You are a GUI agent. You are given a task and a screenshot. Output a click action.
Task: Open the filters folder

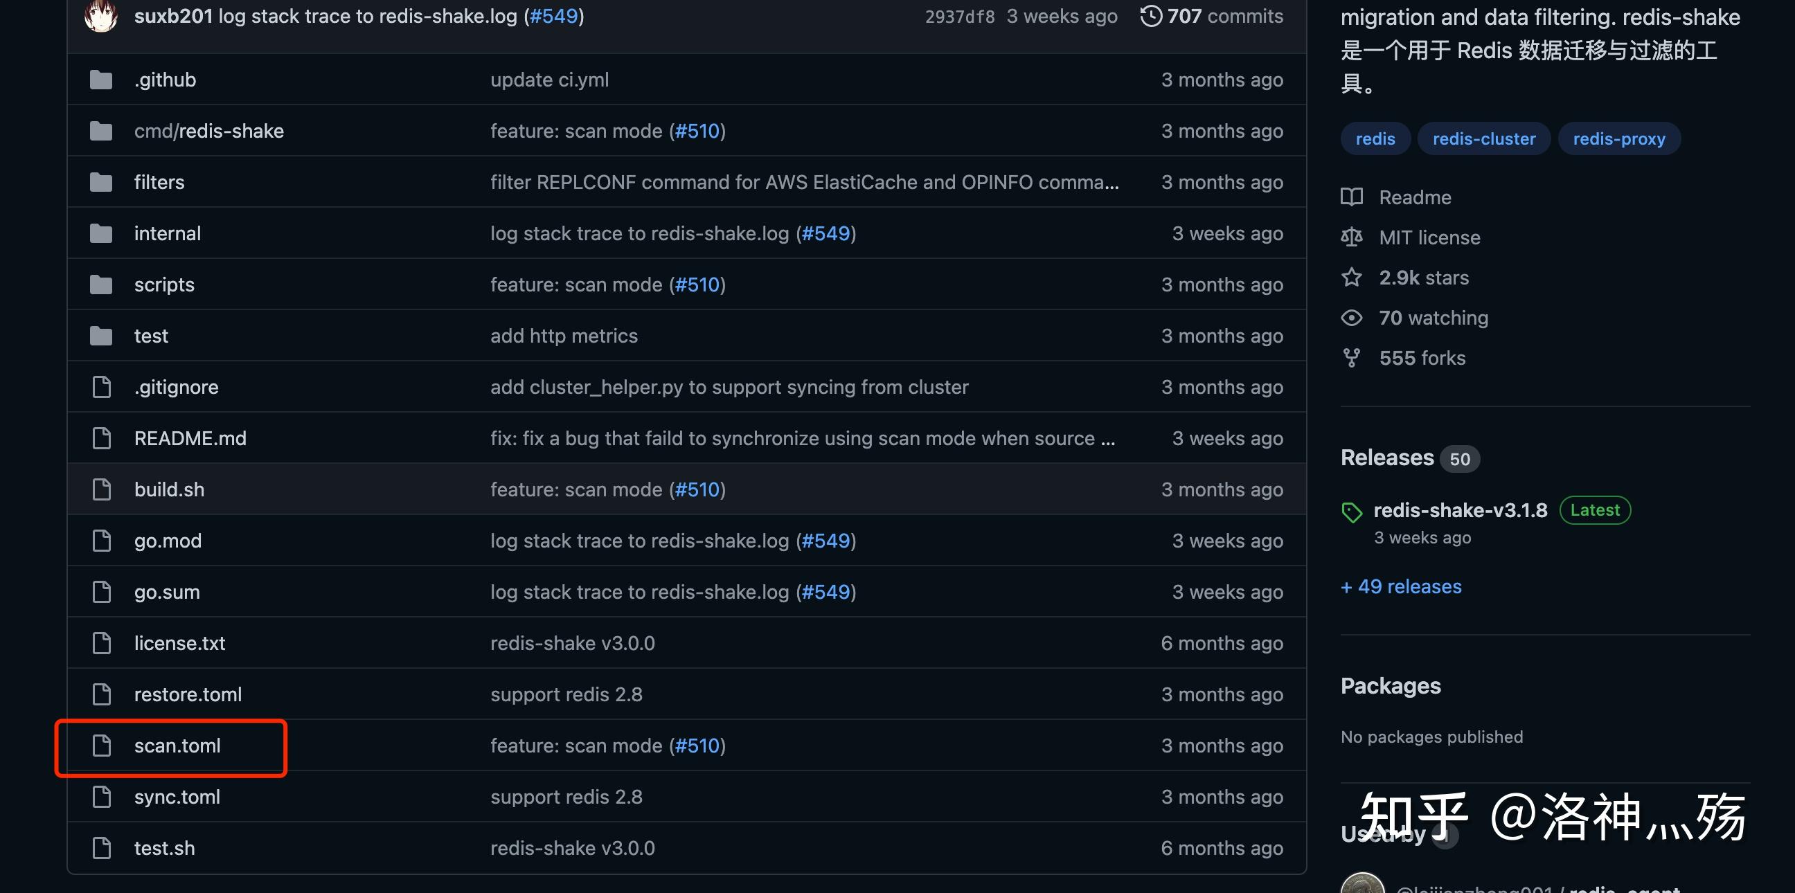(x=159, y=183)
